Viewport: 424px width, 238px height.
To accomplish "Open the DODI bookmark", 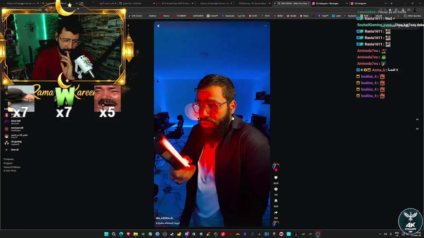I will pyautogui.click(x=253, y=16).
